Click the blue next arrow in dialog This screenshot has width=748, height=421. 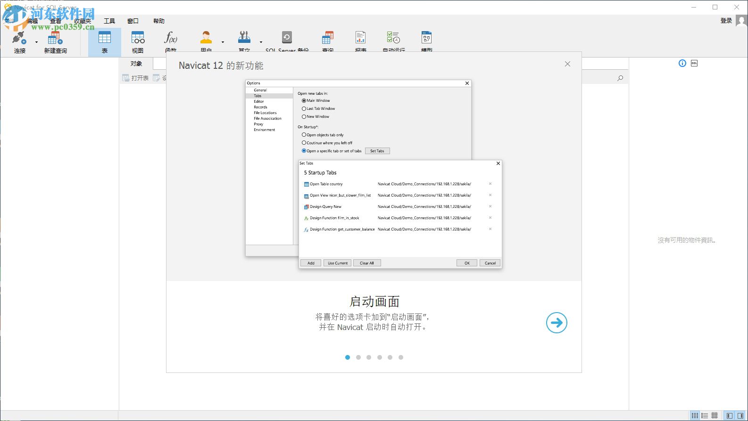click(557, 322)
